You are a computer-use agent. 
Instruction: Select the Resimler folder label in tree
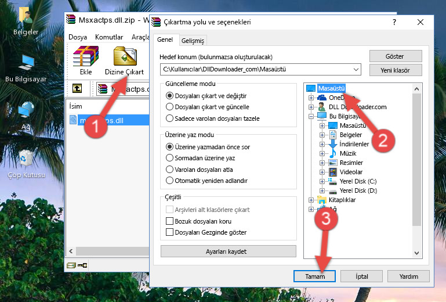351,163
